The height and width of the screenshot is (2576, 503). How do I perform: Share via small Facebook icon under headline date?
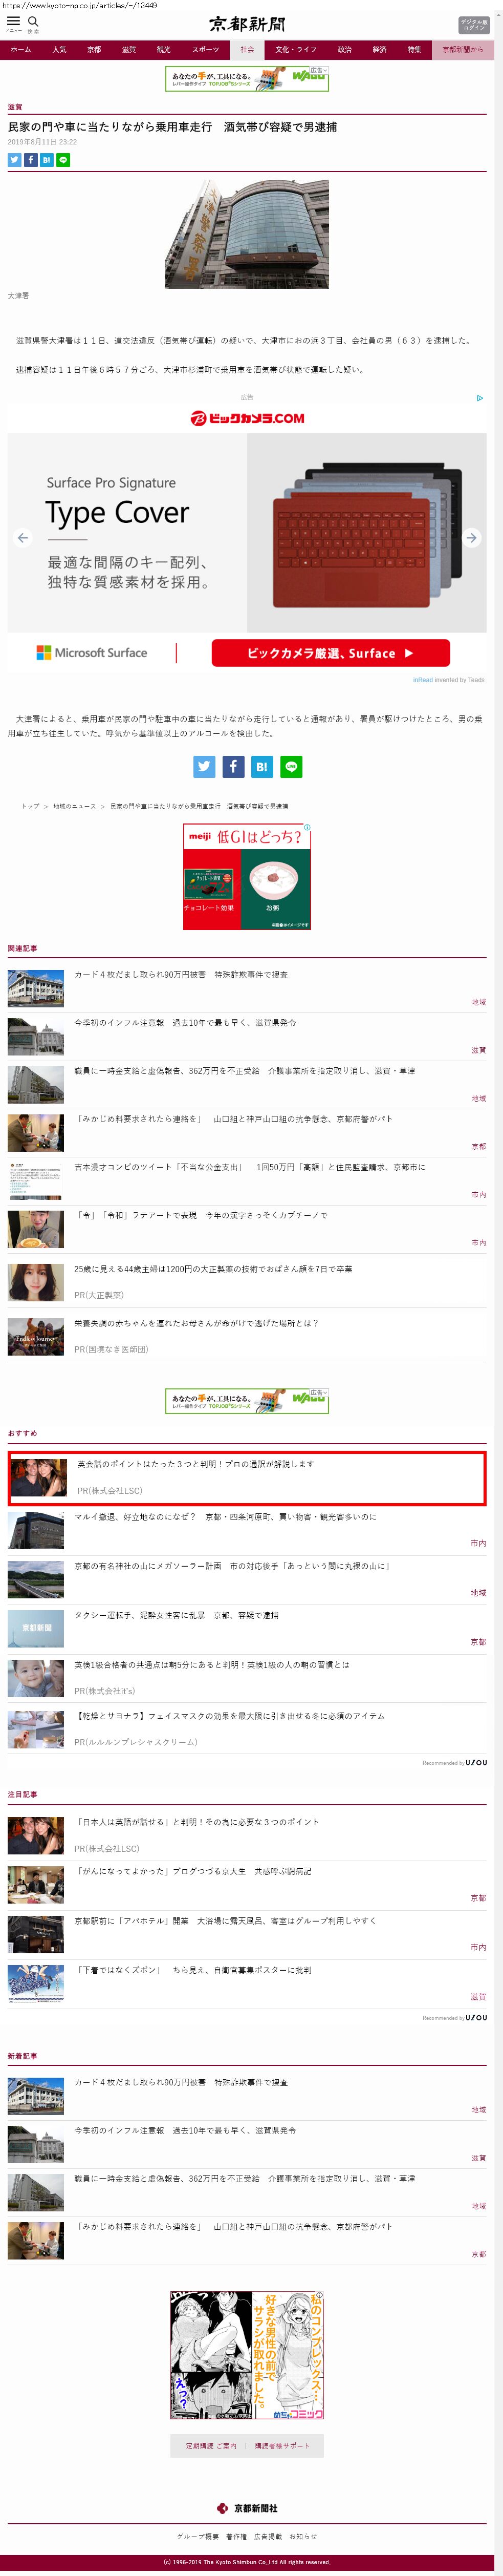tap(31, 160)
